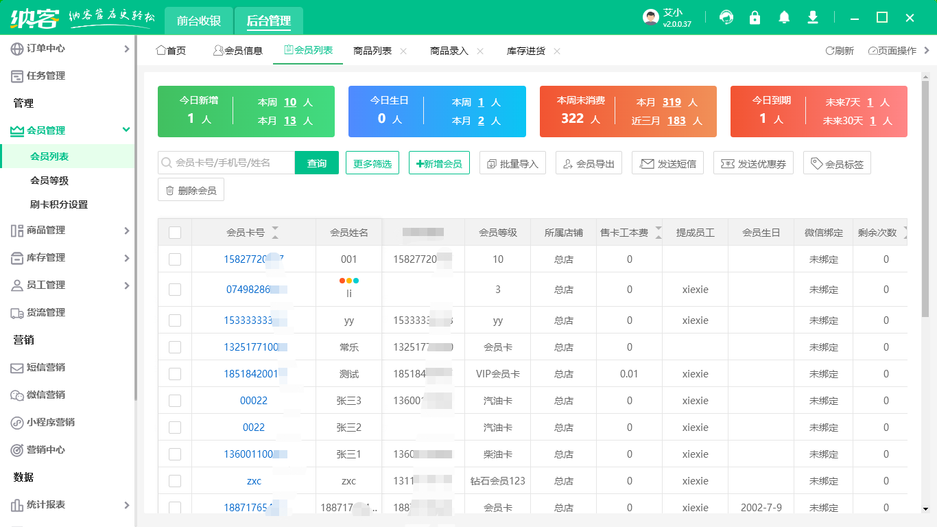Viewport: 937px width, 527px height.
Task: Switch to the 前台收银 tab
Action: (199, 21)
